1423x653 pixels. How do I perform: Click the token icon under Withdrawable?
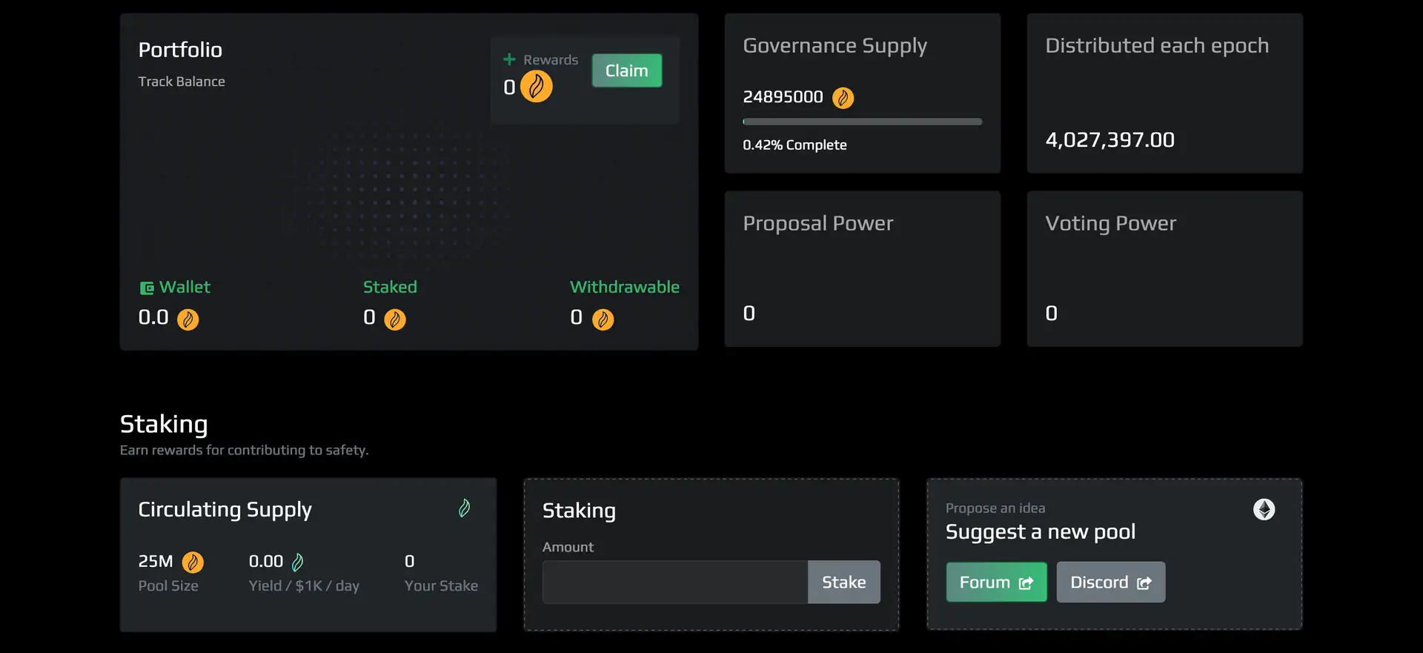pos(603,319)
